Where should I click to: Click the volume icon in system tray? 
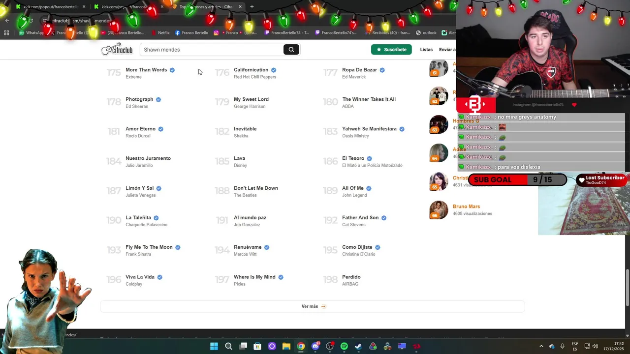click(595, 346)
